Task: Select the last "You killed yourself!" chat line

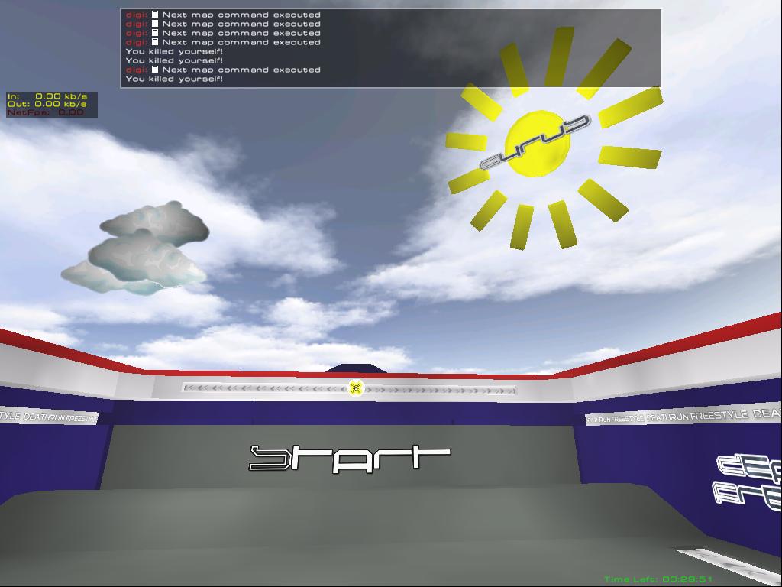Action: (x=174, y=79)
